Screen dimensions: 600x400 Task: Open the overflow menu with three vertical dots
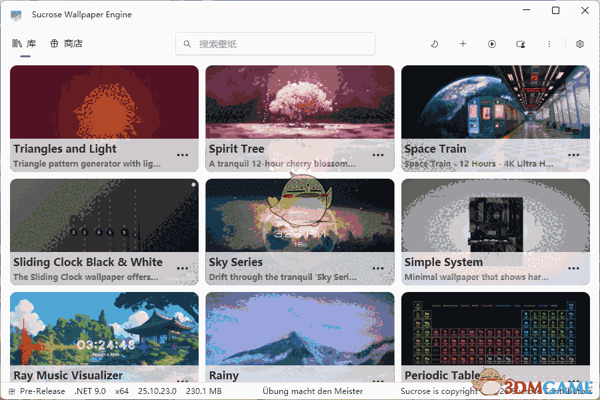pyautogui.click(x=549, y=43)
